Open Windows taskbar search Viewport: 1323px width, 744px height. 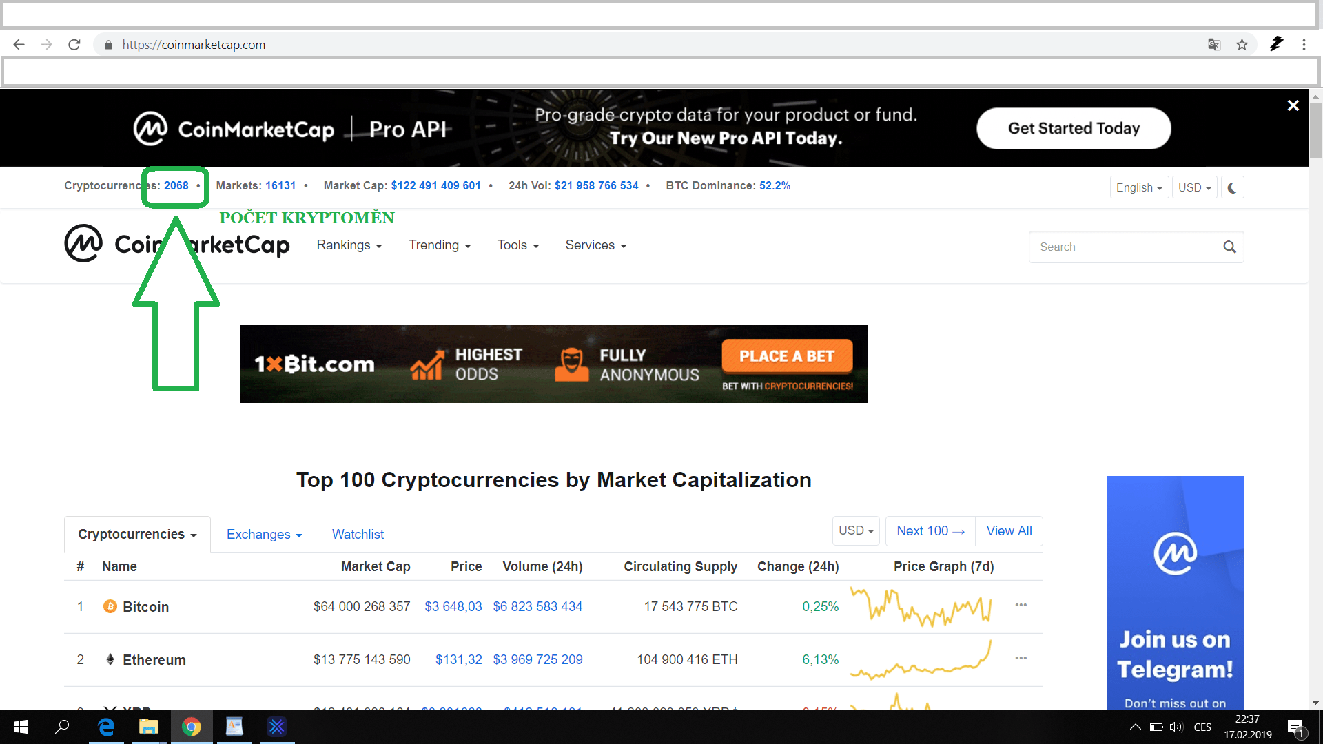(x=62, y=727)
